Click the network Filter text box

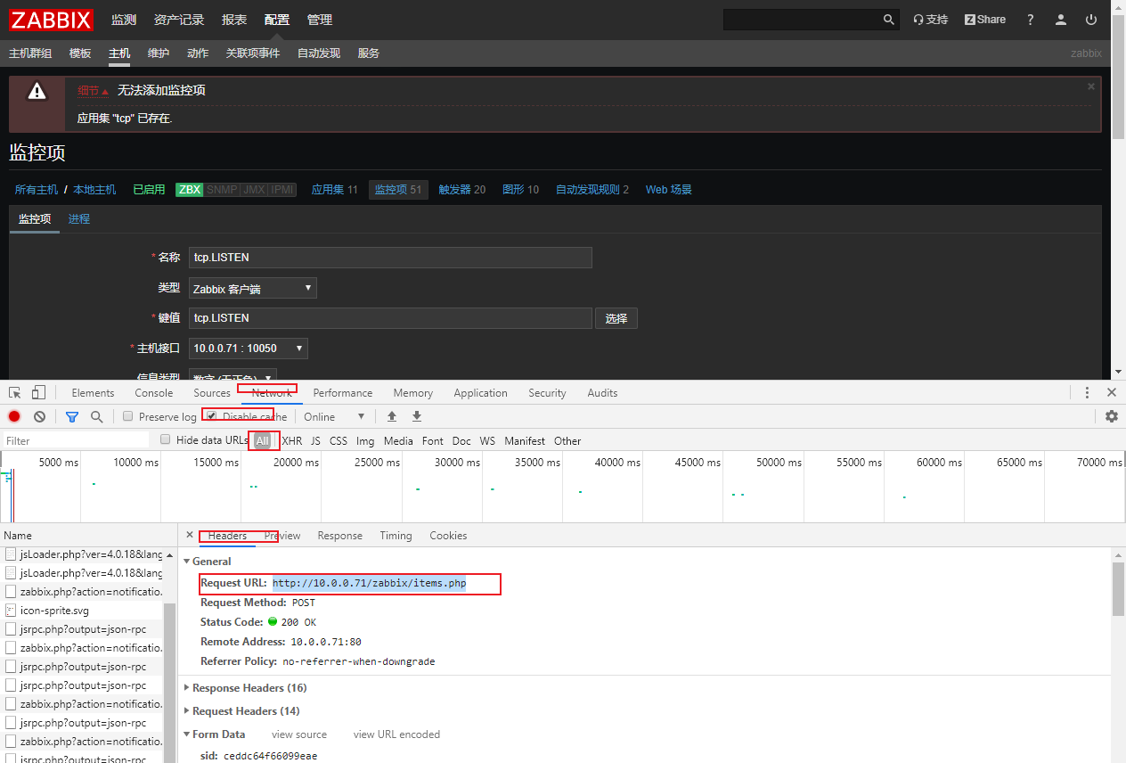click(75, 440)
